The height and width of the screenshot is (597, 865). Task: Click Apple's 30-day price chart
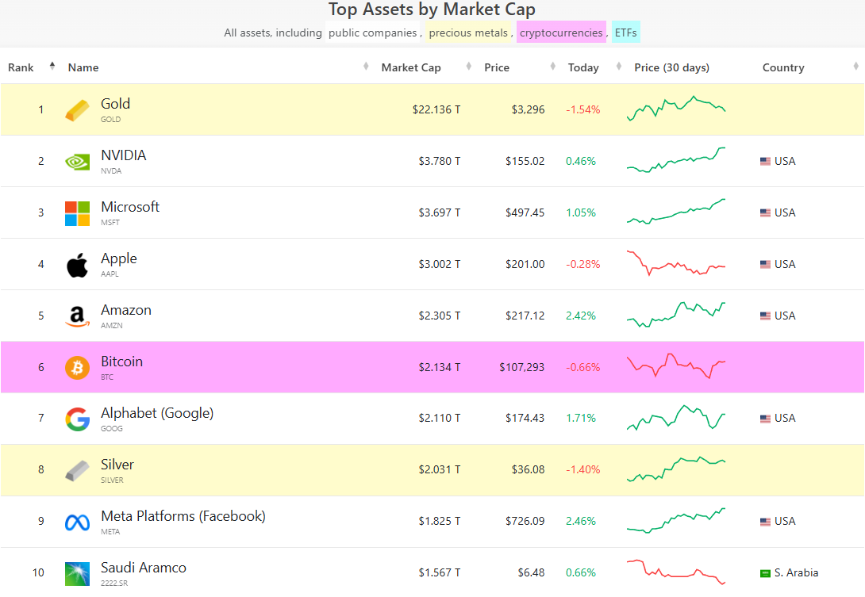[x=676, y=263]
